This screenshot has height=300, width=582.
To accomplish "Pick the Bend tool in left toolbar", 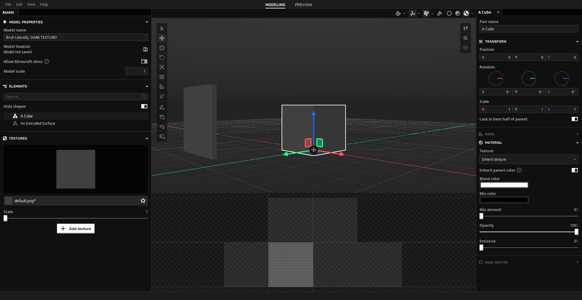I will tap(162, 87).
